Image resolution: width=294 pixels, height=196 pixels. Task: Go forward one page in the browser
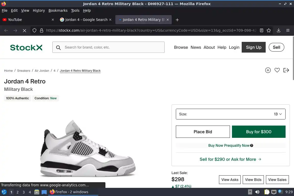(15, 30)
